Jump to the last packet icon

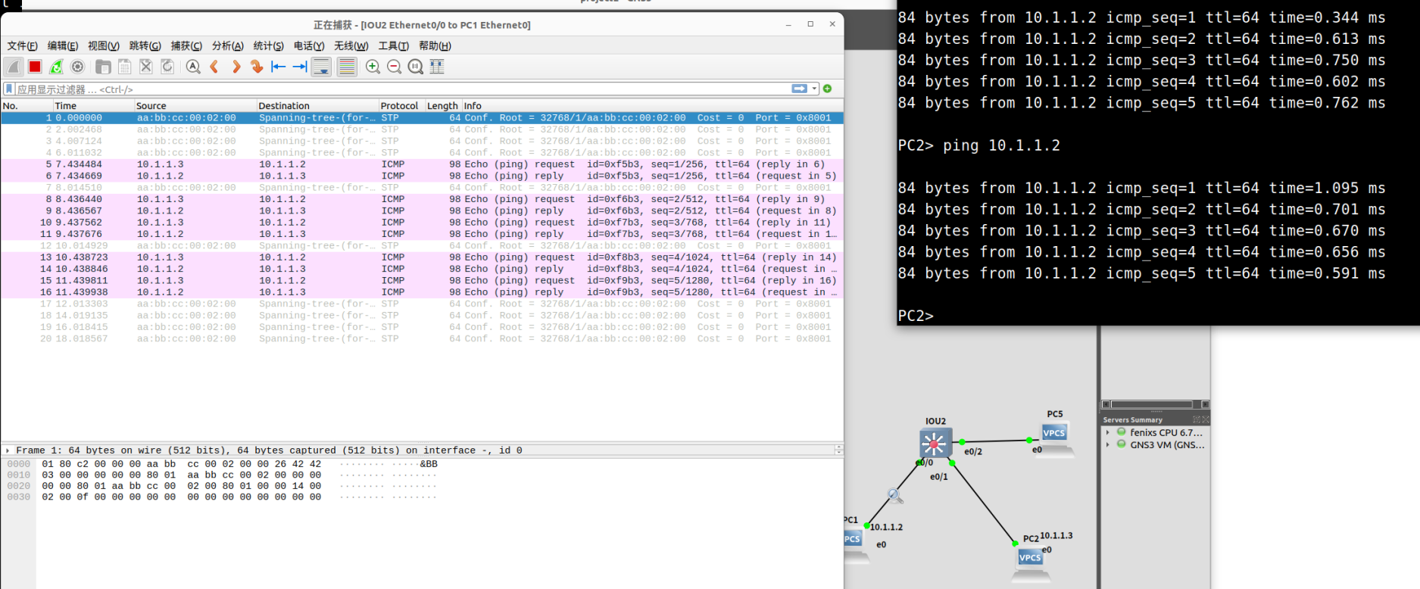(x=300, y=67)
